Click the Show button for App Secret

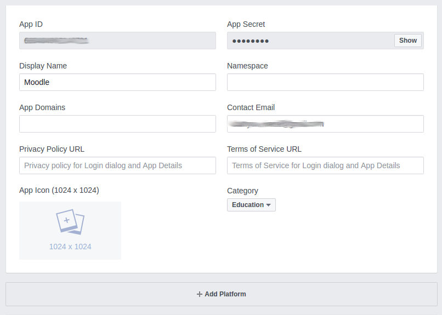407,41
